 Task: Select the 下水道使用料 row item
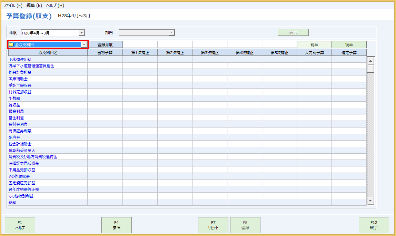pos(20,59)
